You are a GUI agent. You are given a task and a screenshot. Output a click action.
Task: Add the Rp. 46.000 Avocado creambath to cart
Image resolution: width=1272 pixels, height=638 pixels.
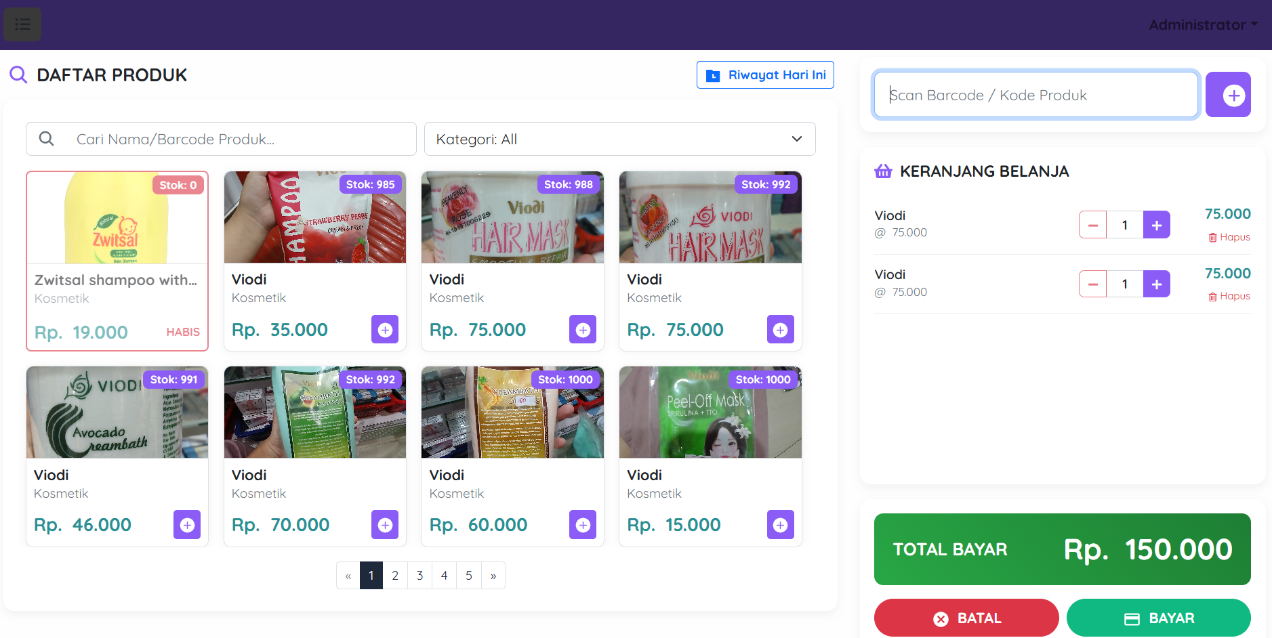click(x=187, y=525)
